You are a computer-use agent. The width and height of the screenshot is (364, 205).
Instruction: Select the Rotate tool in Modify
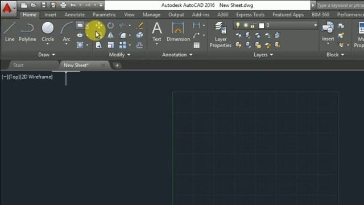point(110,25)
